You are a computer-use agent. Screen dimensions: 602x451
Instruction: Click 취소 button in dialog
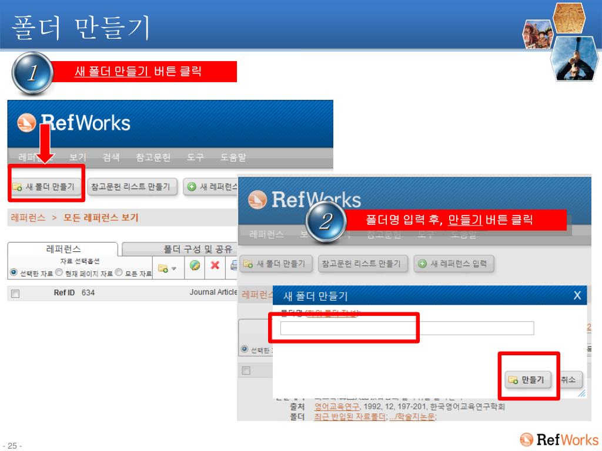click(x=570, y=380)
